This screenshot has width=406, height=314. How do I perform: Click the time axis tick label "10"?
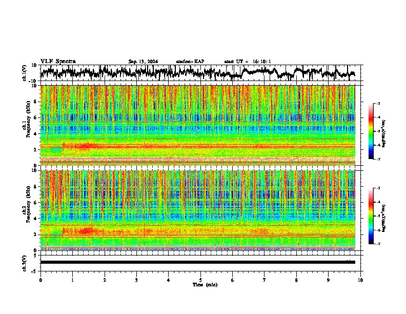[x=360, y=280]
